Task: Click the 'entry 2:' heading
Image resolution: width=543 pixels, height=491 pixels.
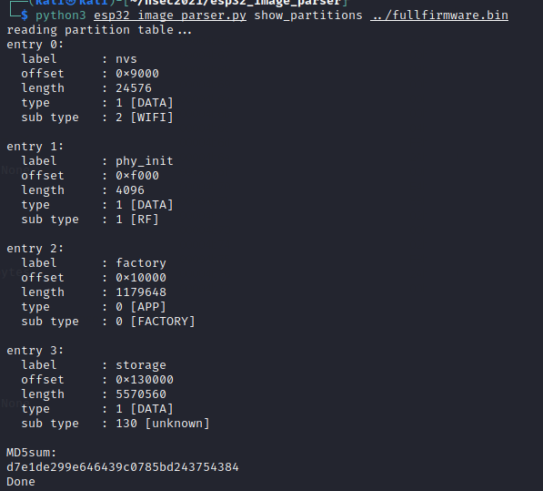Action: click(35, 249)
